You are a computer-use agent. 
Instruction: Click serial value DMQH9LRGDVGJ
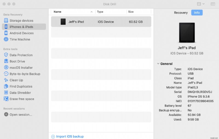pyautogui.click(x=200, y=92)
